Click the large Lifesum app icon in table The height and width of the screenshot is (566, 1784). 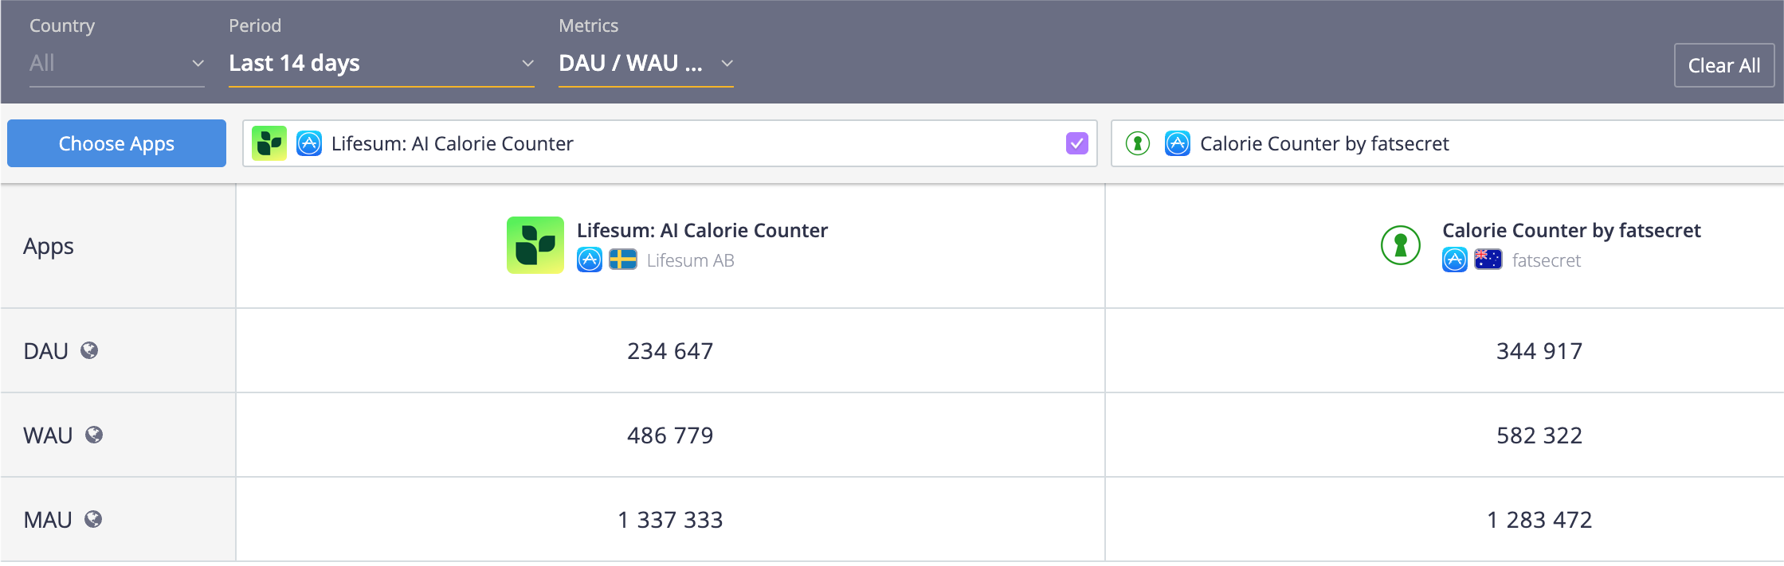535,245
